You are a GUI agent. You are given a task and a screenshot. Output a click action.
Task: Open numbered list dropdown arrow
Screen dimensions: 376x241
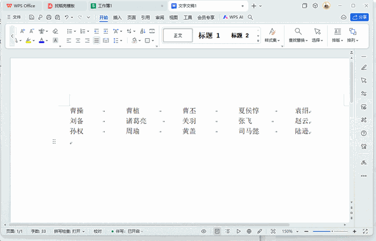tap(88, 31)
